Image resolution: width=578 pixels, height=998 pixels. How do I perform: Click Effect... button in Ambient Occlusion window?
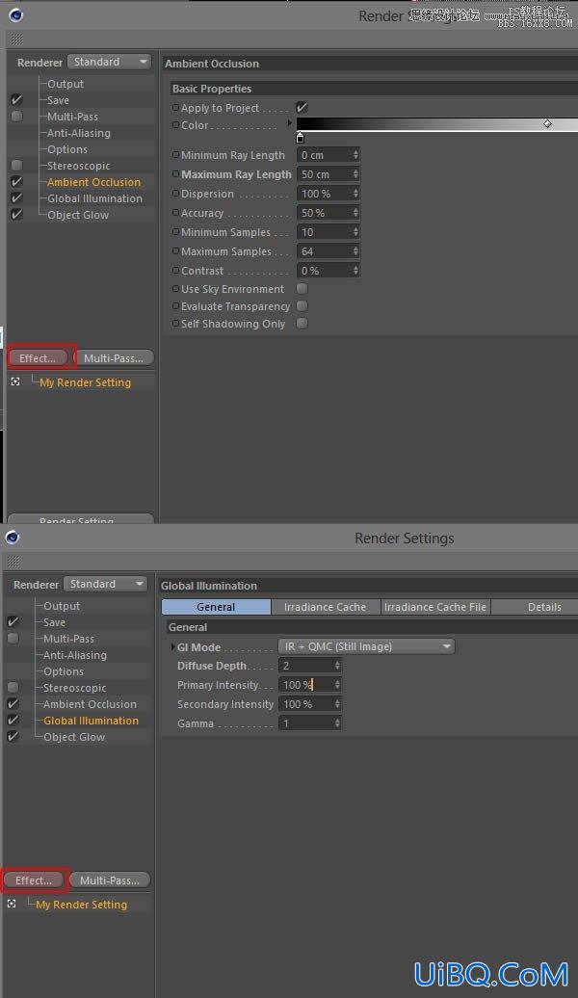point(38,358)
